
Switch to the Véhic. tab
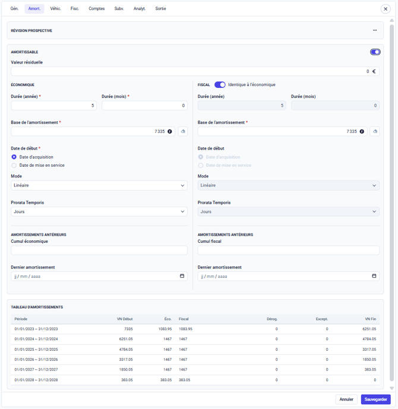55,9
